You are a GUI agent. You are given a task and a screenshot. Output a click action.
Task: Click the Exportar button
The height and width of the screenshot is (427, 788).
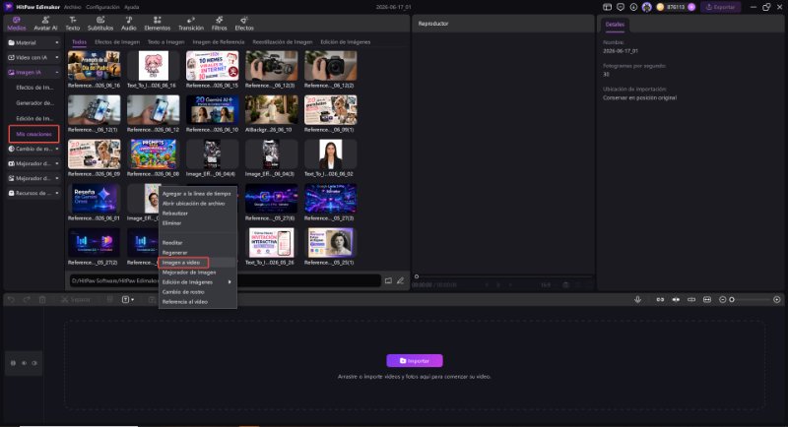tap(721, 7)
